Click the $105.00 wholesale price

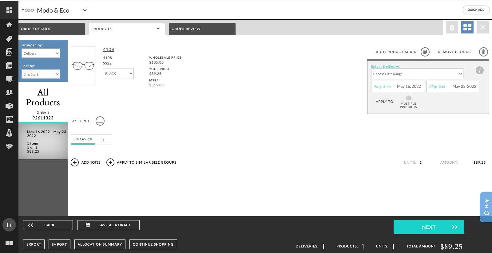point(157,62)
